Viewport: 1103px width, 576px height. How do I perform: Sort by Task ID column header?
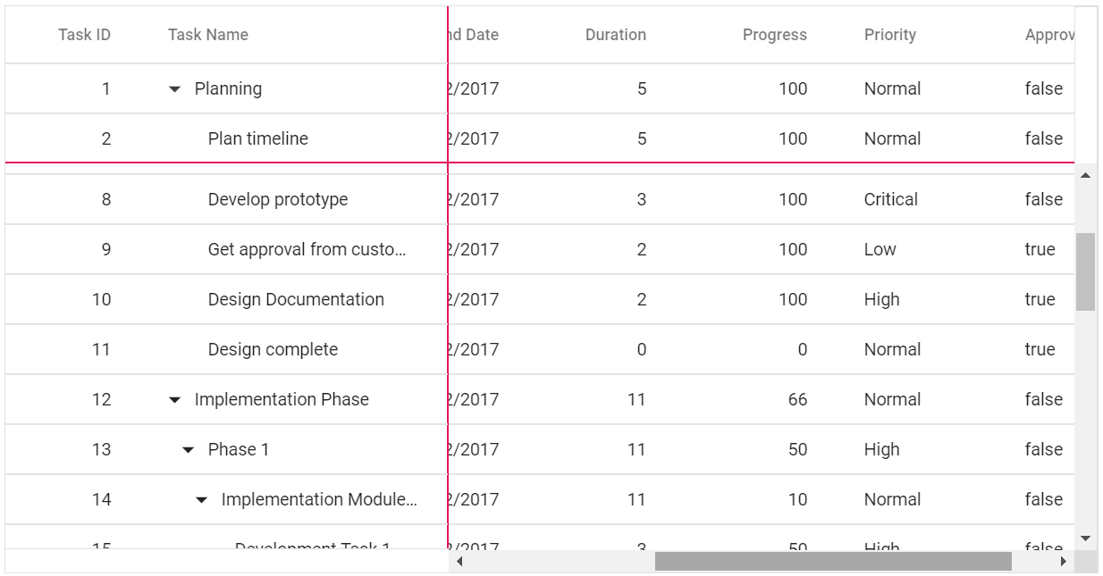point(84,35)
